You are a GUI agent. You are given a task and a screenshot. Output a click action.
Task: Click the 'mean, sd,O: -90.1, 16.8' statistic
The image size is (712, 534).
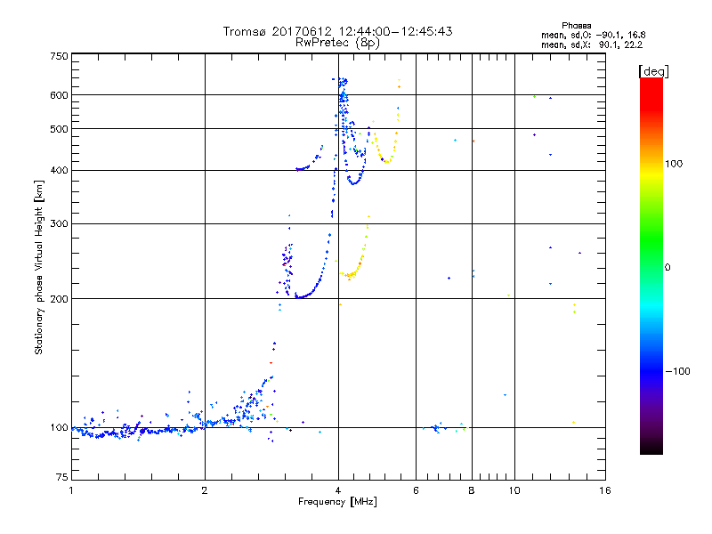tap(594, 36)
